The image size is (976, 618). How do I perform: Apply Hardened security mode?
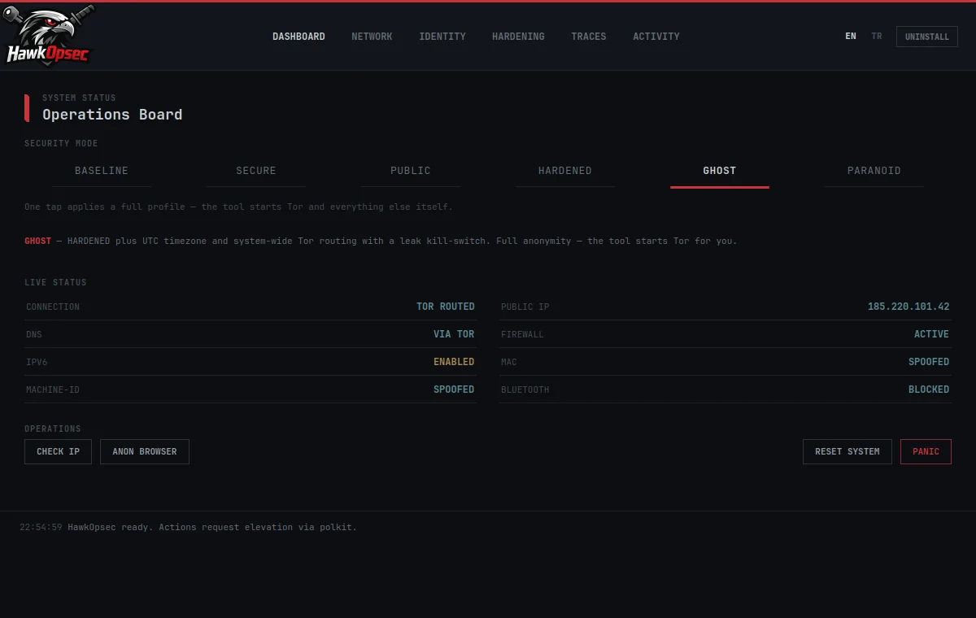(x=565, y=172)
